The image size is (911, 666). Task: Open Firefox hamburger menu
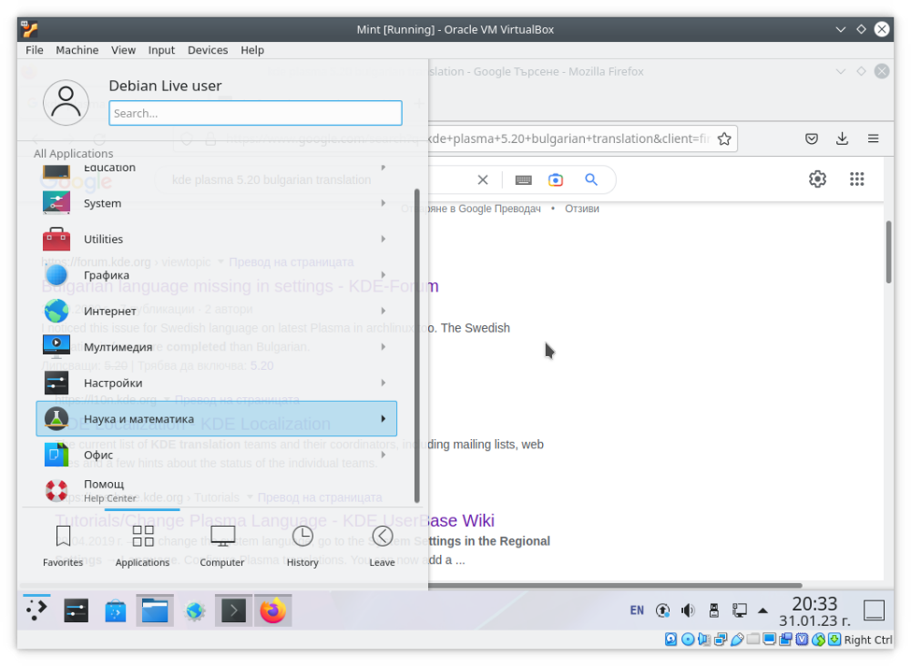(x=874, y=138)
